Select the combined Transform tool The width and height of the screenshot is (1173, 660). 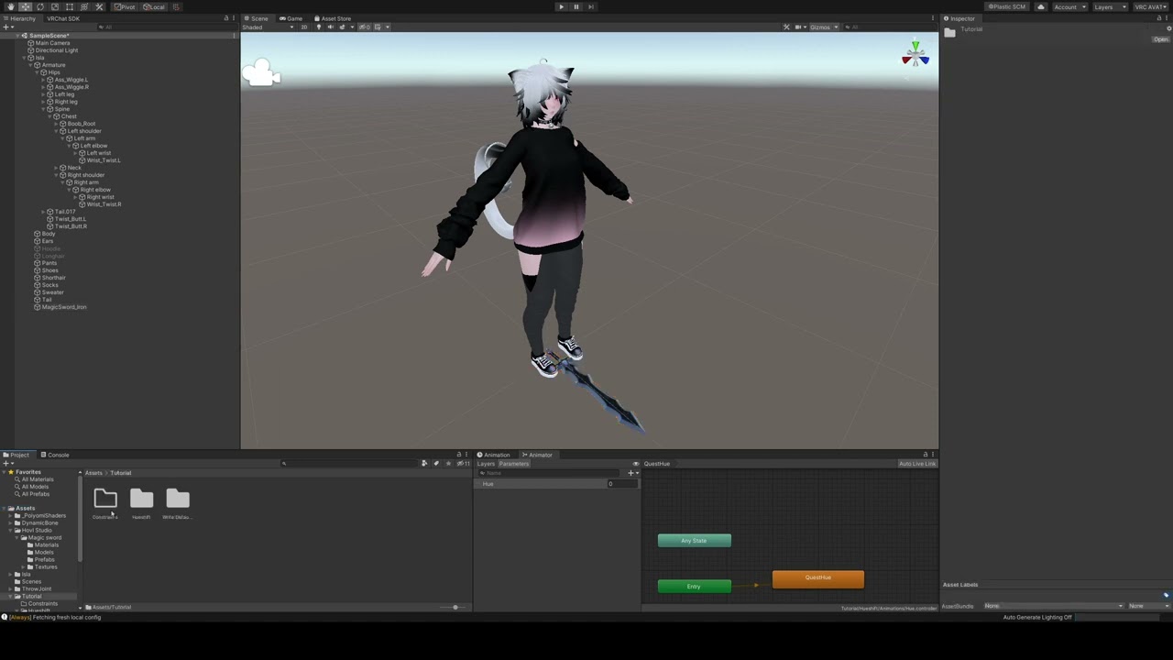[83, 6]
